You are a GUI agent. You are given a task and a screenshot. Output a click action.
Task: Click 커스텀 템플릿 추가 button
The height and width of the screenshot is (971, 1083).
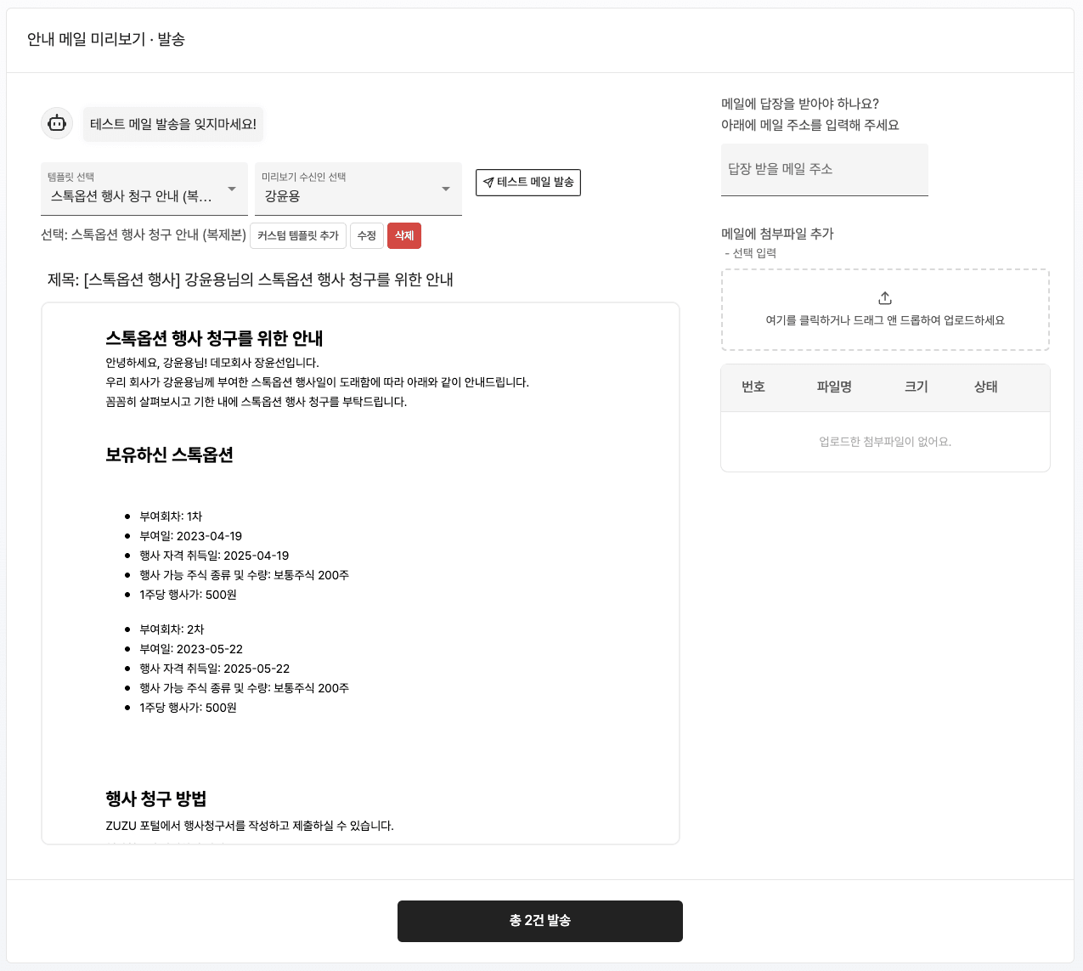298,235
